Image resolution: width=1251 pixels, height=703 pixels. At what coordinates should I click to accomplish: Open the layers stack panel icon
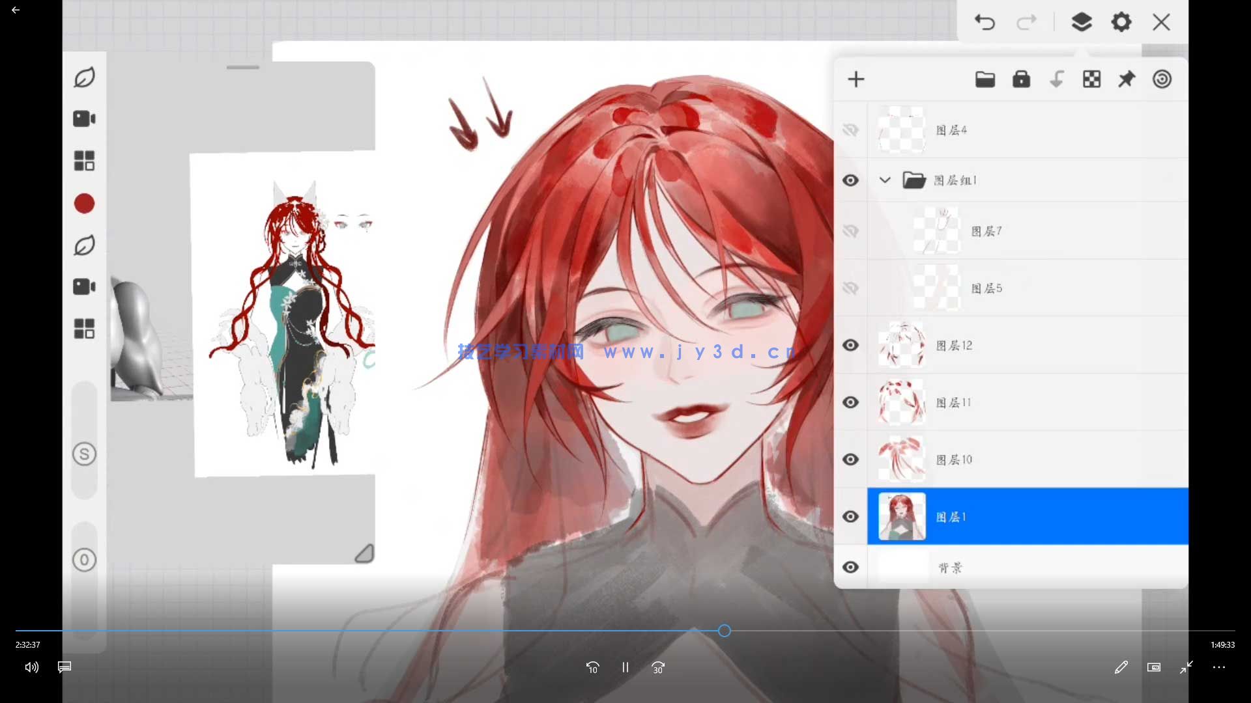[x=1082, y=23]
